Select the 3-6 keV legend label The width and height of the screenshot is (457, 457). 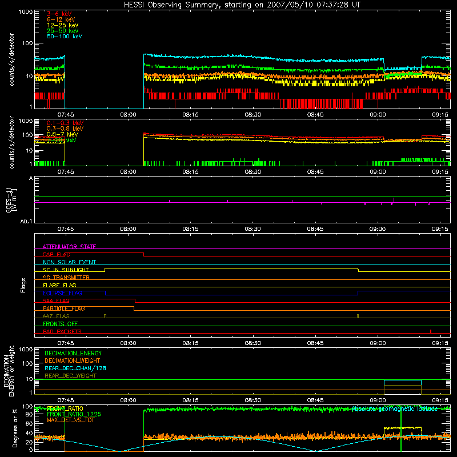(x=59, y=14)
